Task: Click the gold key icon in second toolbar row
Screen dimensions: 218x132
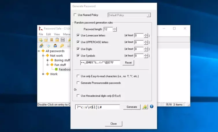Action: pos(62,46)
